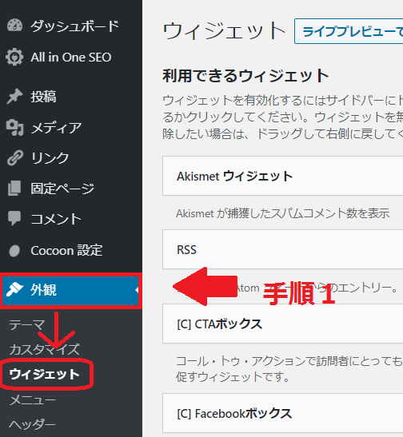Screen dimensions: 403x437
Task: Click the Cocoon 設定 circle icon
Action: [x=14, y=251]
